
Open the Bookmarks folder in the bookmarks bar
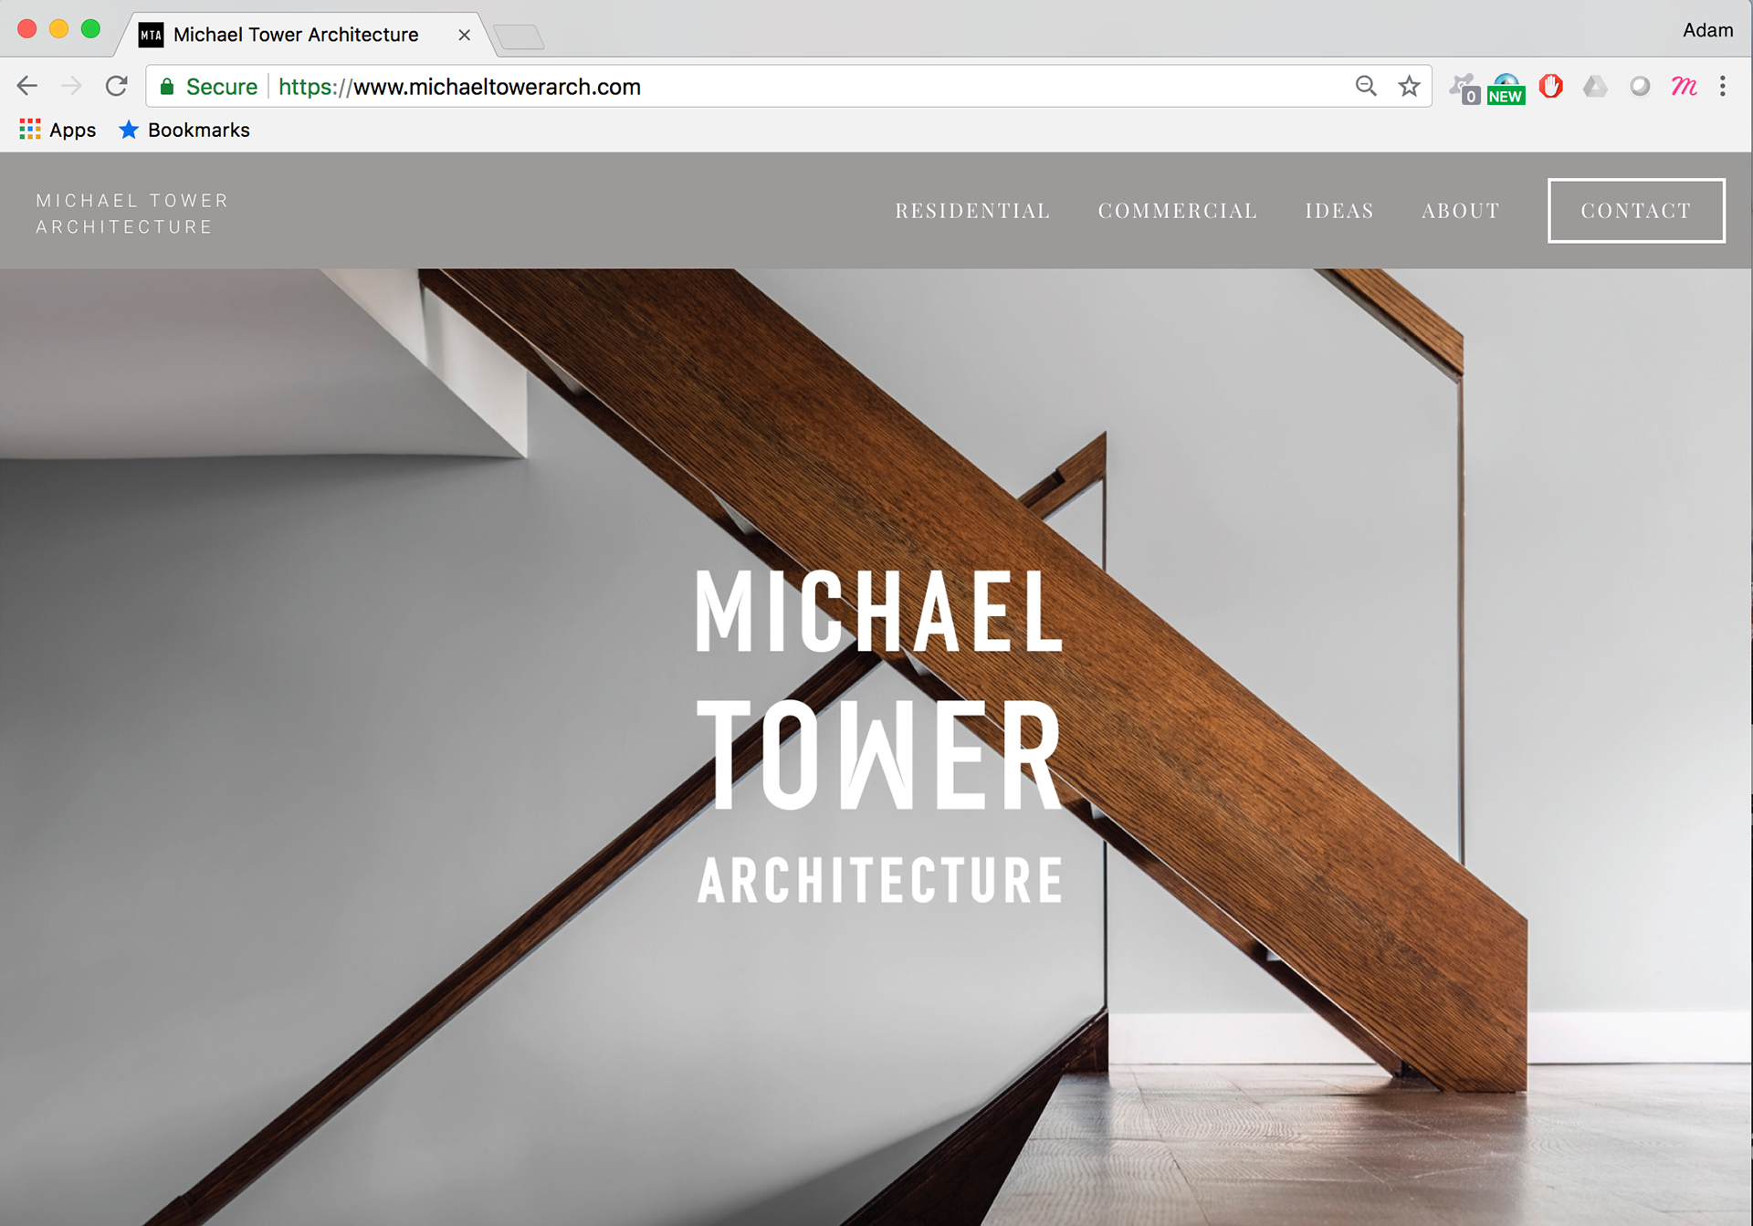tap(184, 130)
